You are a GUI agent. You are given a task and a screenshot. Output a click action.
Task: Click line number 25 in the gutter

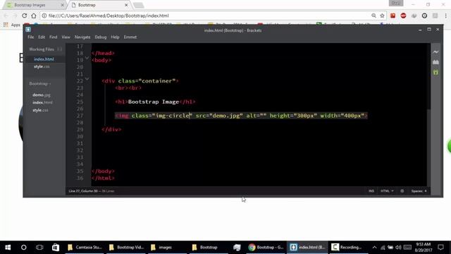(80, 102)
